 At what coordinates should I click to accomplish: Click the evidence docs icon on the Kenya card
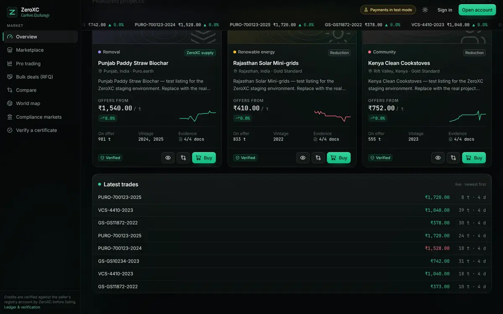pos(451,139)
